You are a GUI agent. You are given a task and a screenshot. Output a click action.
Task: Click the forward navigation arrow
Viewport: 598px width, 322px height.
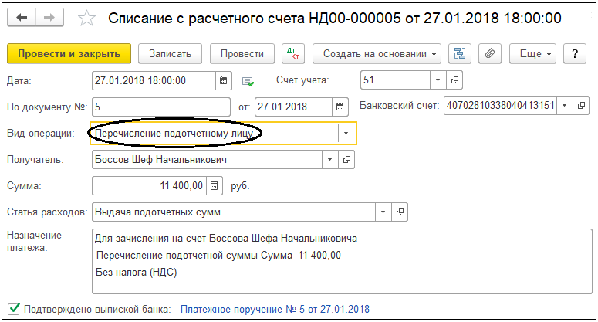49,18
